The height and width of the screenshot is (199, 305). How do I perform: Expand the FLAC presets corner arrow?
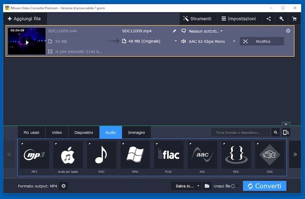coord(157,144)
